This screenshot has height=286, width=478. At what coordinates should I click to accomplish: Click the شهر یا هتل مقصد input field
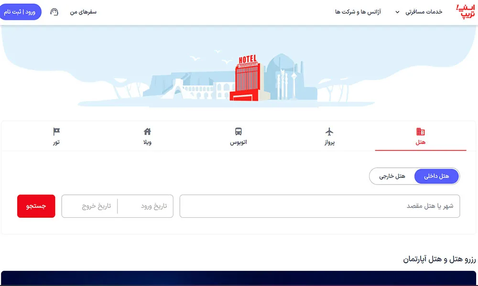click(x=319, y=206)
